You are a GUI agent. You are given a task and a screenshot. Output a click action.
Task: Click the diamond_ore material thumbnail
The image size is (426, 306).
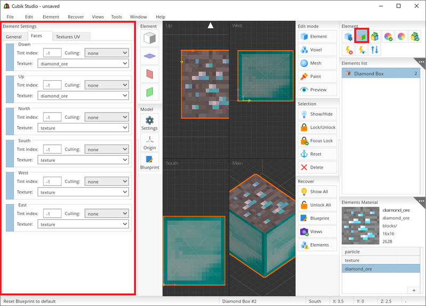point(361,226)
